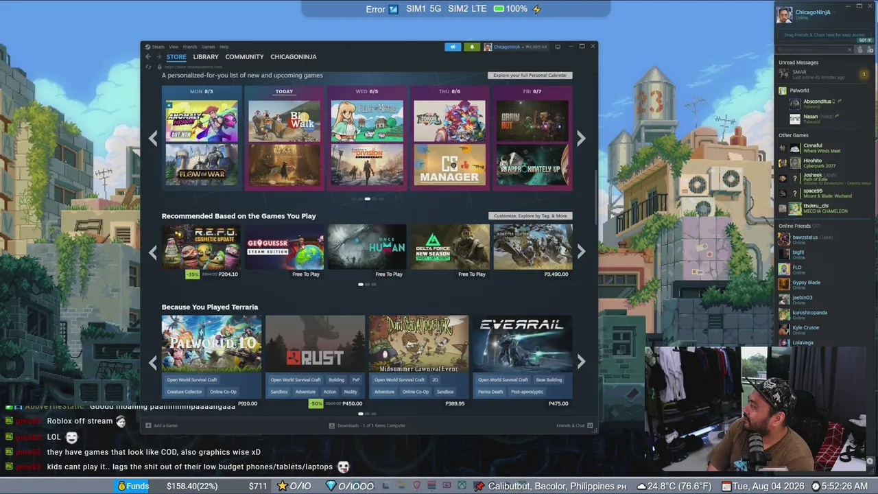This screenshot has width=878, height=494.
Task: Dismiss the friends tip with GOT IT!
Action: click(865, 40)
